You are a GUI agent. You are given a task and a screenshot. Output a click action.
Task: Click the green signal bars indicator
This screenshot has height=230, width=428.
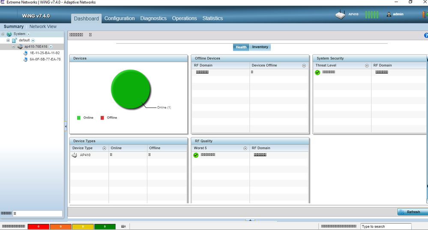[x=371, y=15]
